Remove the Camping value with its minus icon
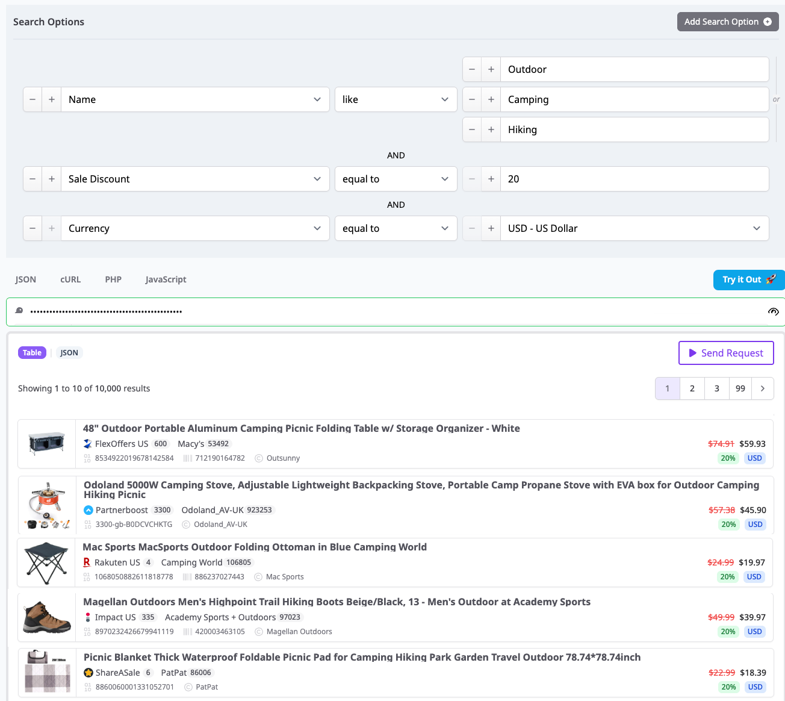785x701 pixels. pyautogui.click(x=472, y=99)
